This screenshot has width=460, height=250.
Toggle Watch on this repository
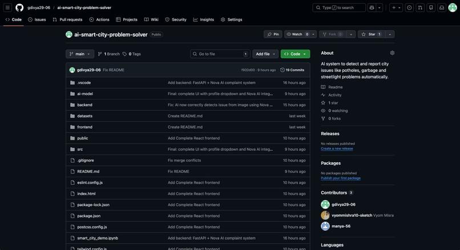pos(297,34)
